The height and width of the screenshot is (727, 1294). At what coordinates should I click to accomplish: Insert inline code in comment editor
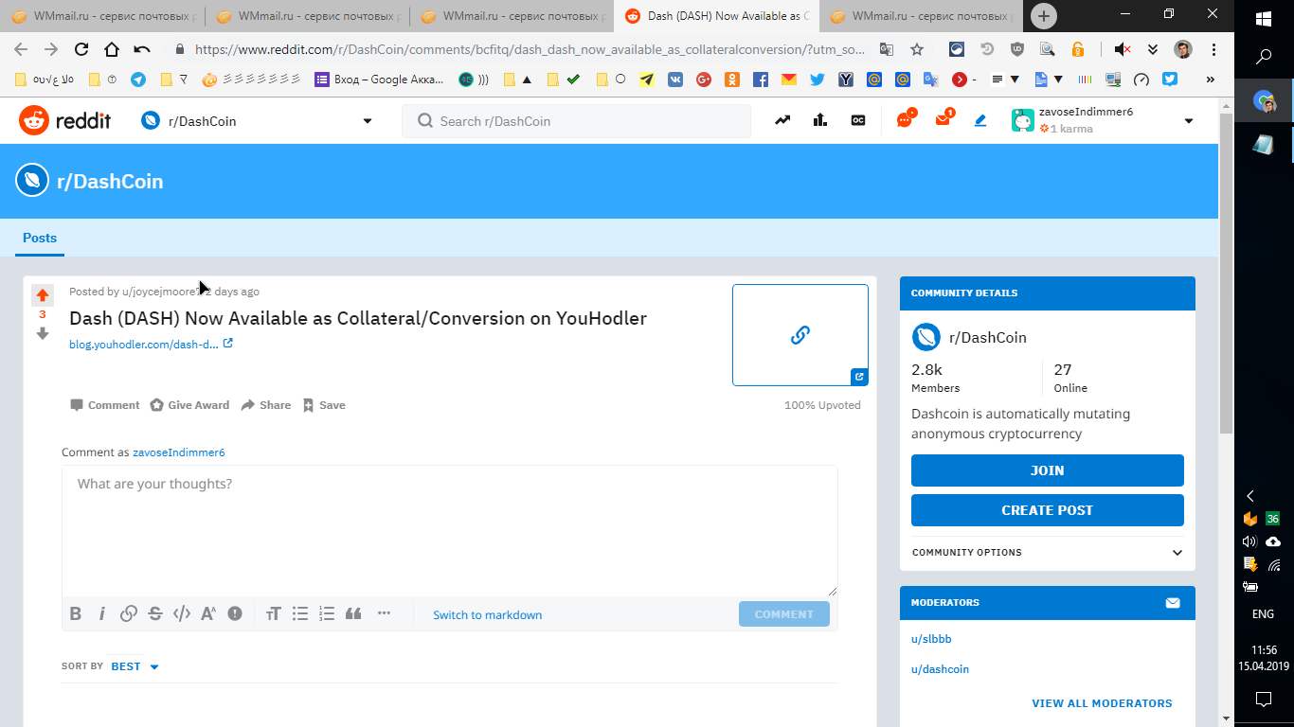(x=182, y=613)
